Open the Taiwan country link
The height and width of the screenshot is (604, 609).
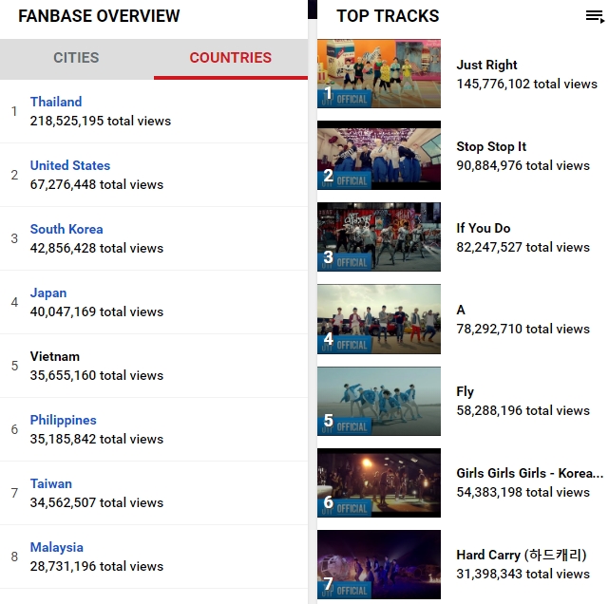(51, 483)
